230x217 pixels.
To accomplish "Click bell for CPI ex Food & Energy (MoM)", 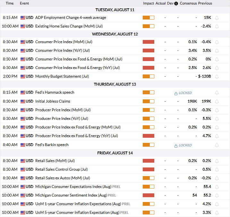I will 217,59.
